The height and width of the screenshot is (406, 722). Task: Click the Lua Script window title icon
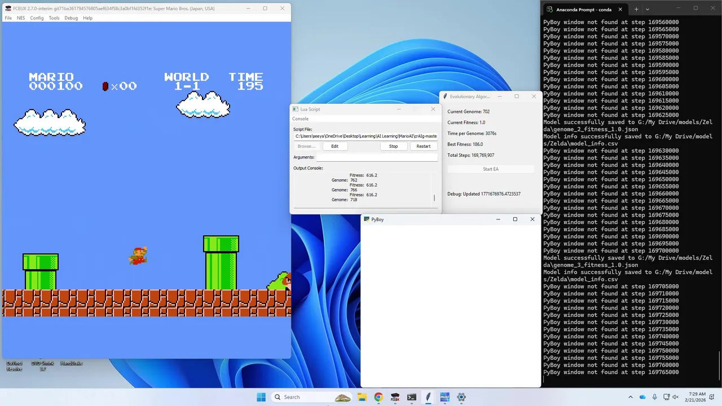coord(296,109)
